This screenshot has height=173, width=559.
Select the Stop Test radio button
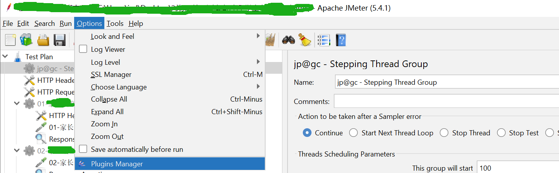501,133
